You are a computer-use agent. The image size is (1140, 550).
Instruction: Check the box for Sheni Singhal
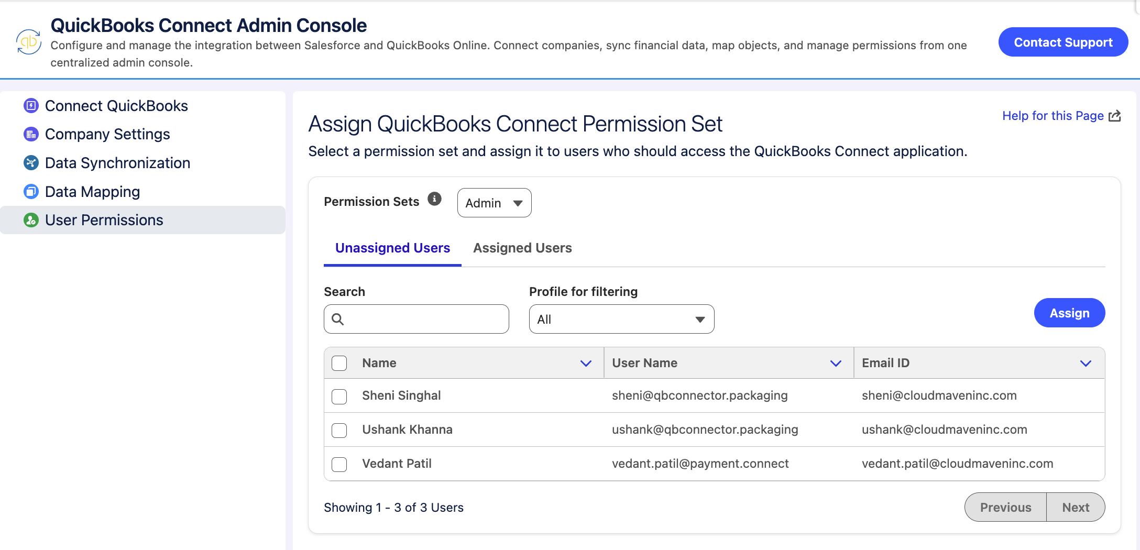coord(339,397)
